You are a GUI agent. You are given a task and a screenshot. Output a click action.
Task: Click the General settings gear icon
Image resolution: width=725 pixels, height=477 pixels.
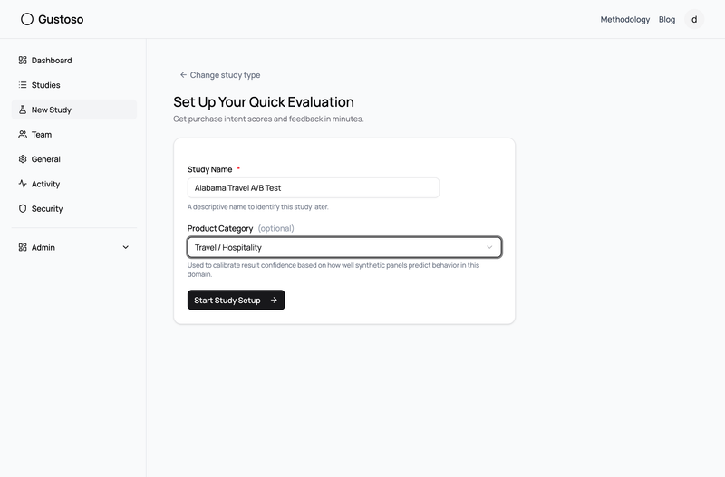[x=23, y=159]
